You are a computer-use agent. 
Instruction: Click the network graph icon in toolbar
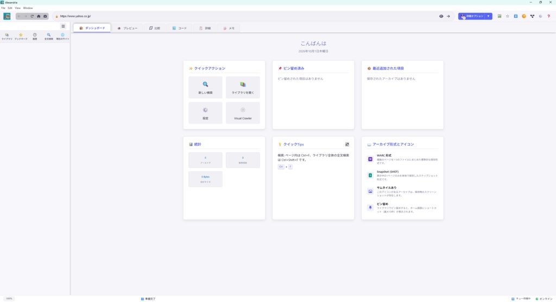pos(532,16)
